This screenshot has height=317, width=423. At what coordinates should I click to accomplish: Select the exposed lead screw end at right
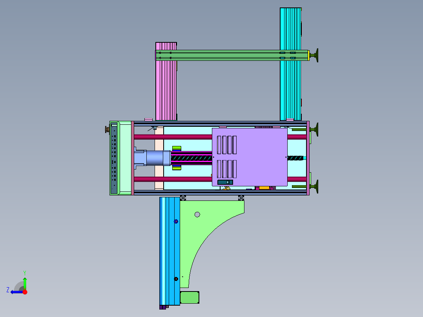(295, 158)
